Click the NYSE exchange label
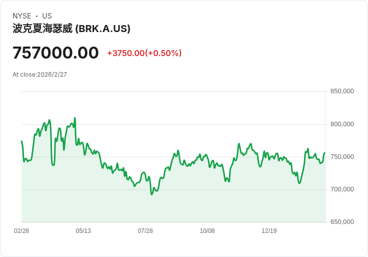 22,16
